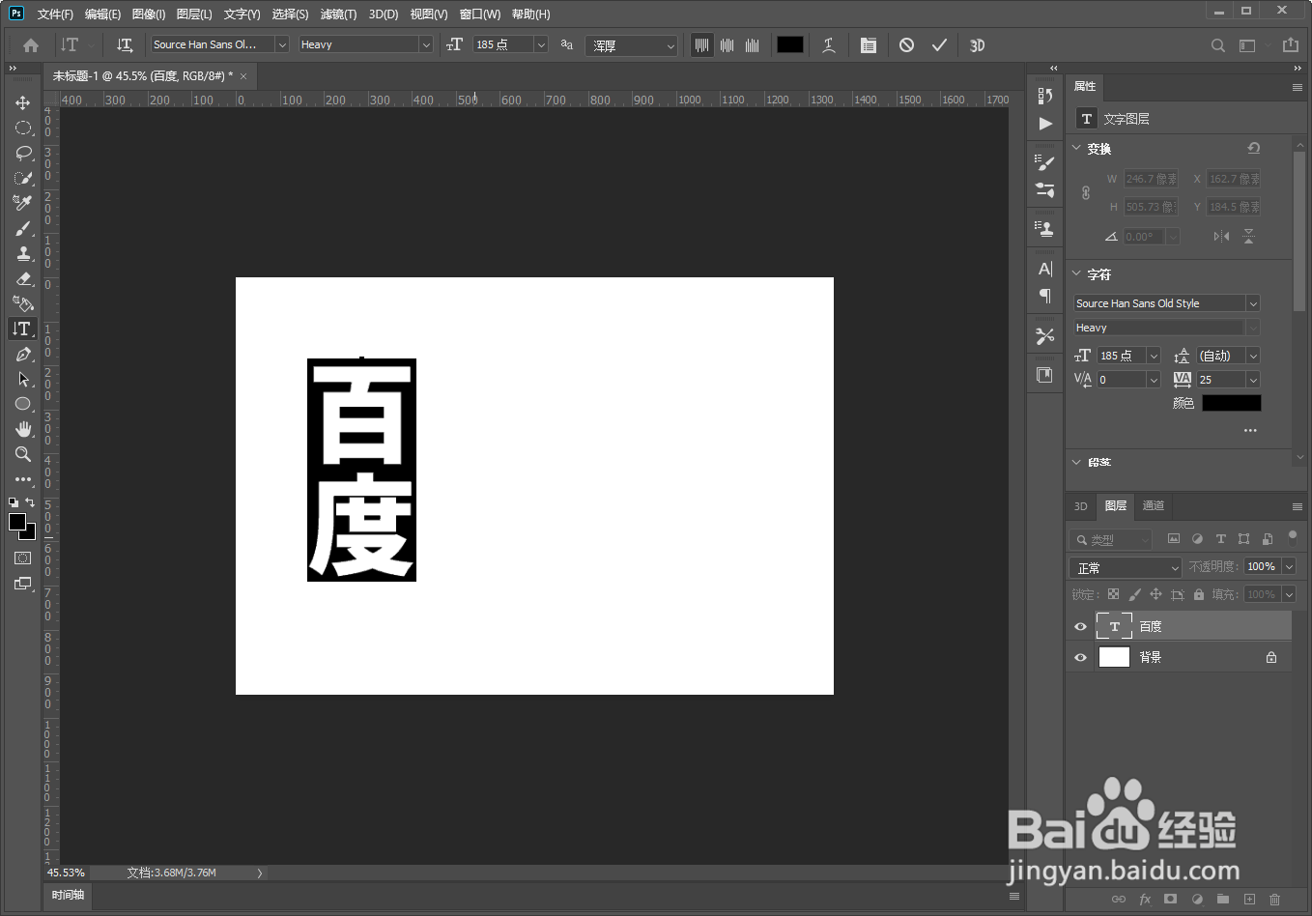
Task: Select the Ellipse shape tool
Action: [x=23, y=404]
